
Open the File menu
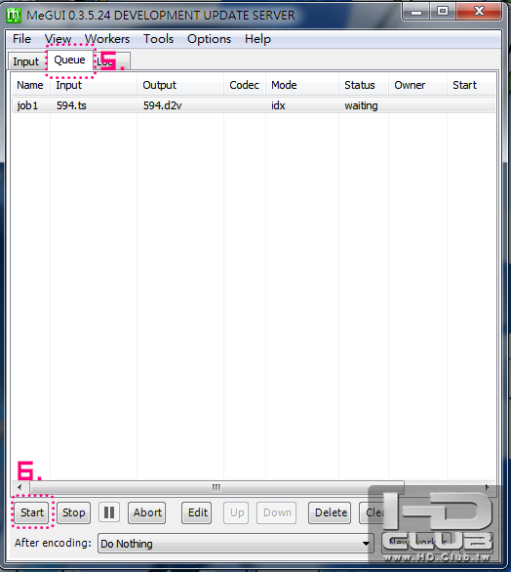click(x=21, y=39)
